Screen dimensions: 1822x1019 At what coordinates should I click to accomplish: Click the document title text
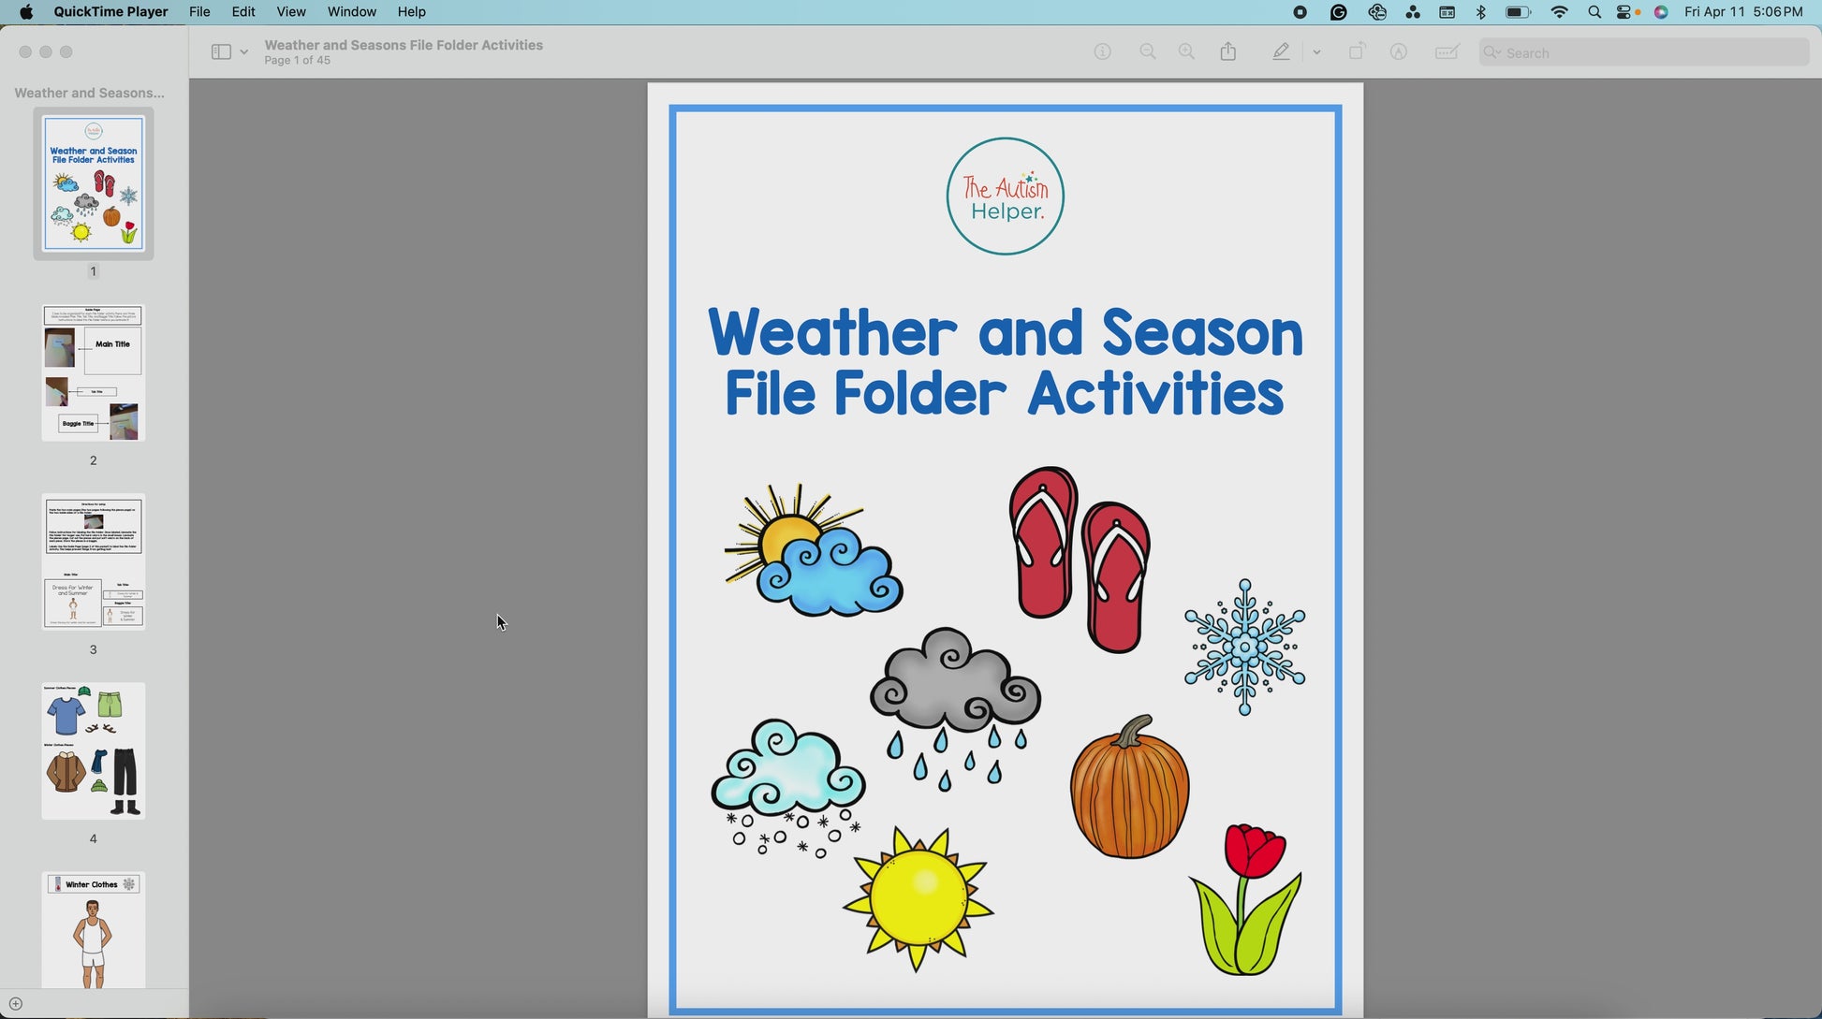pos(404,45)
